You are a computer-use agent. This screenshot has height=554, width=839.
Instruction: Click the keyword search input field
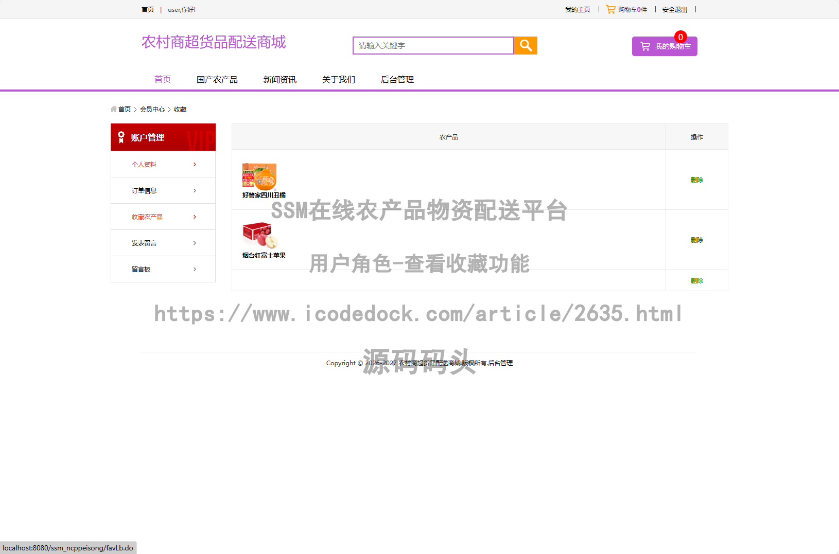pos(432,45)
